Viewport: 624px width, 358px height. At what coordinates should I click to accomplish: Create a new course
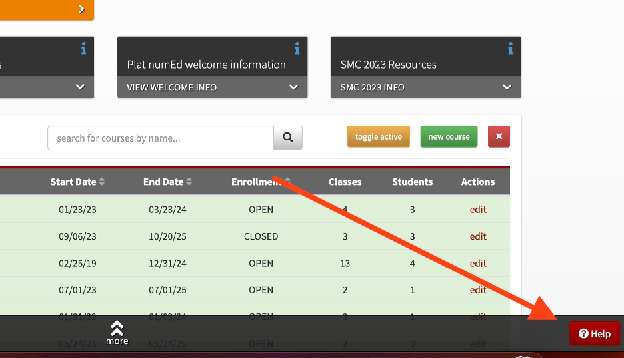click(449, 136)
